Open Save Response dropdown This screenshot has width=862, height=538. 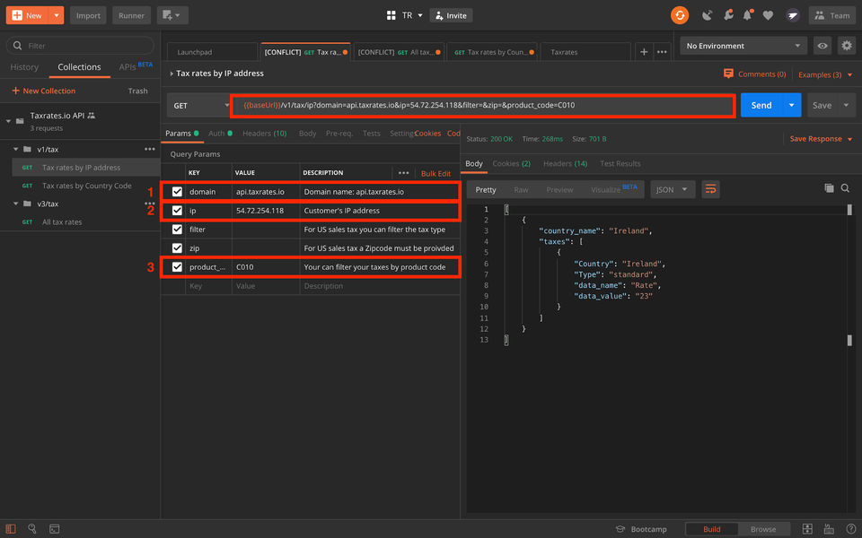point(820,139)
